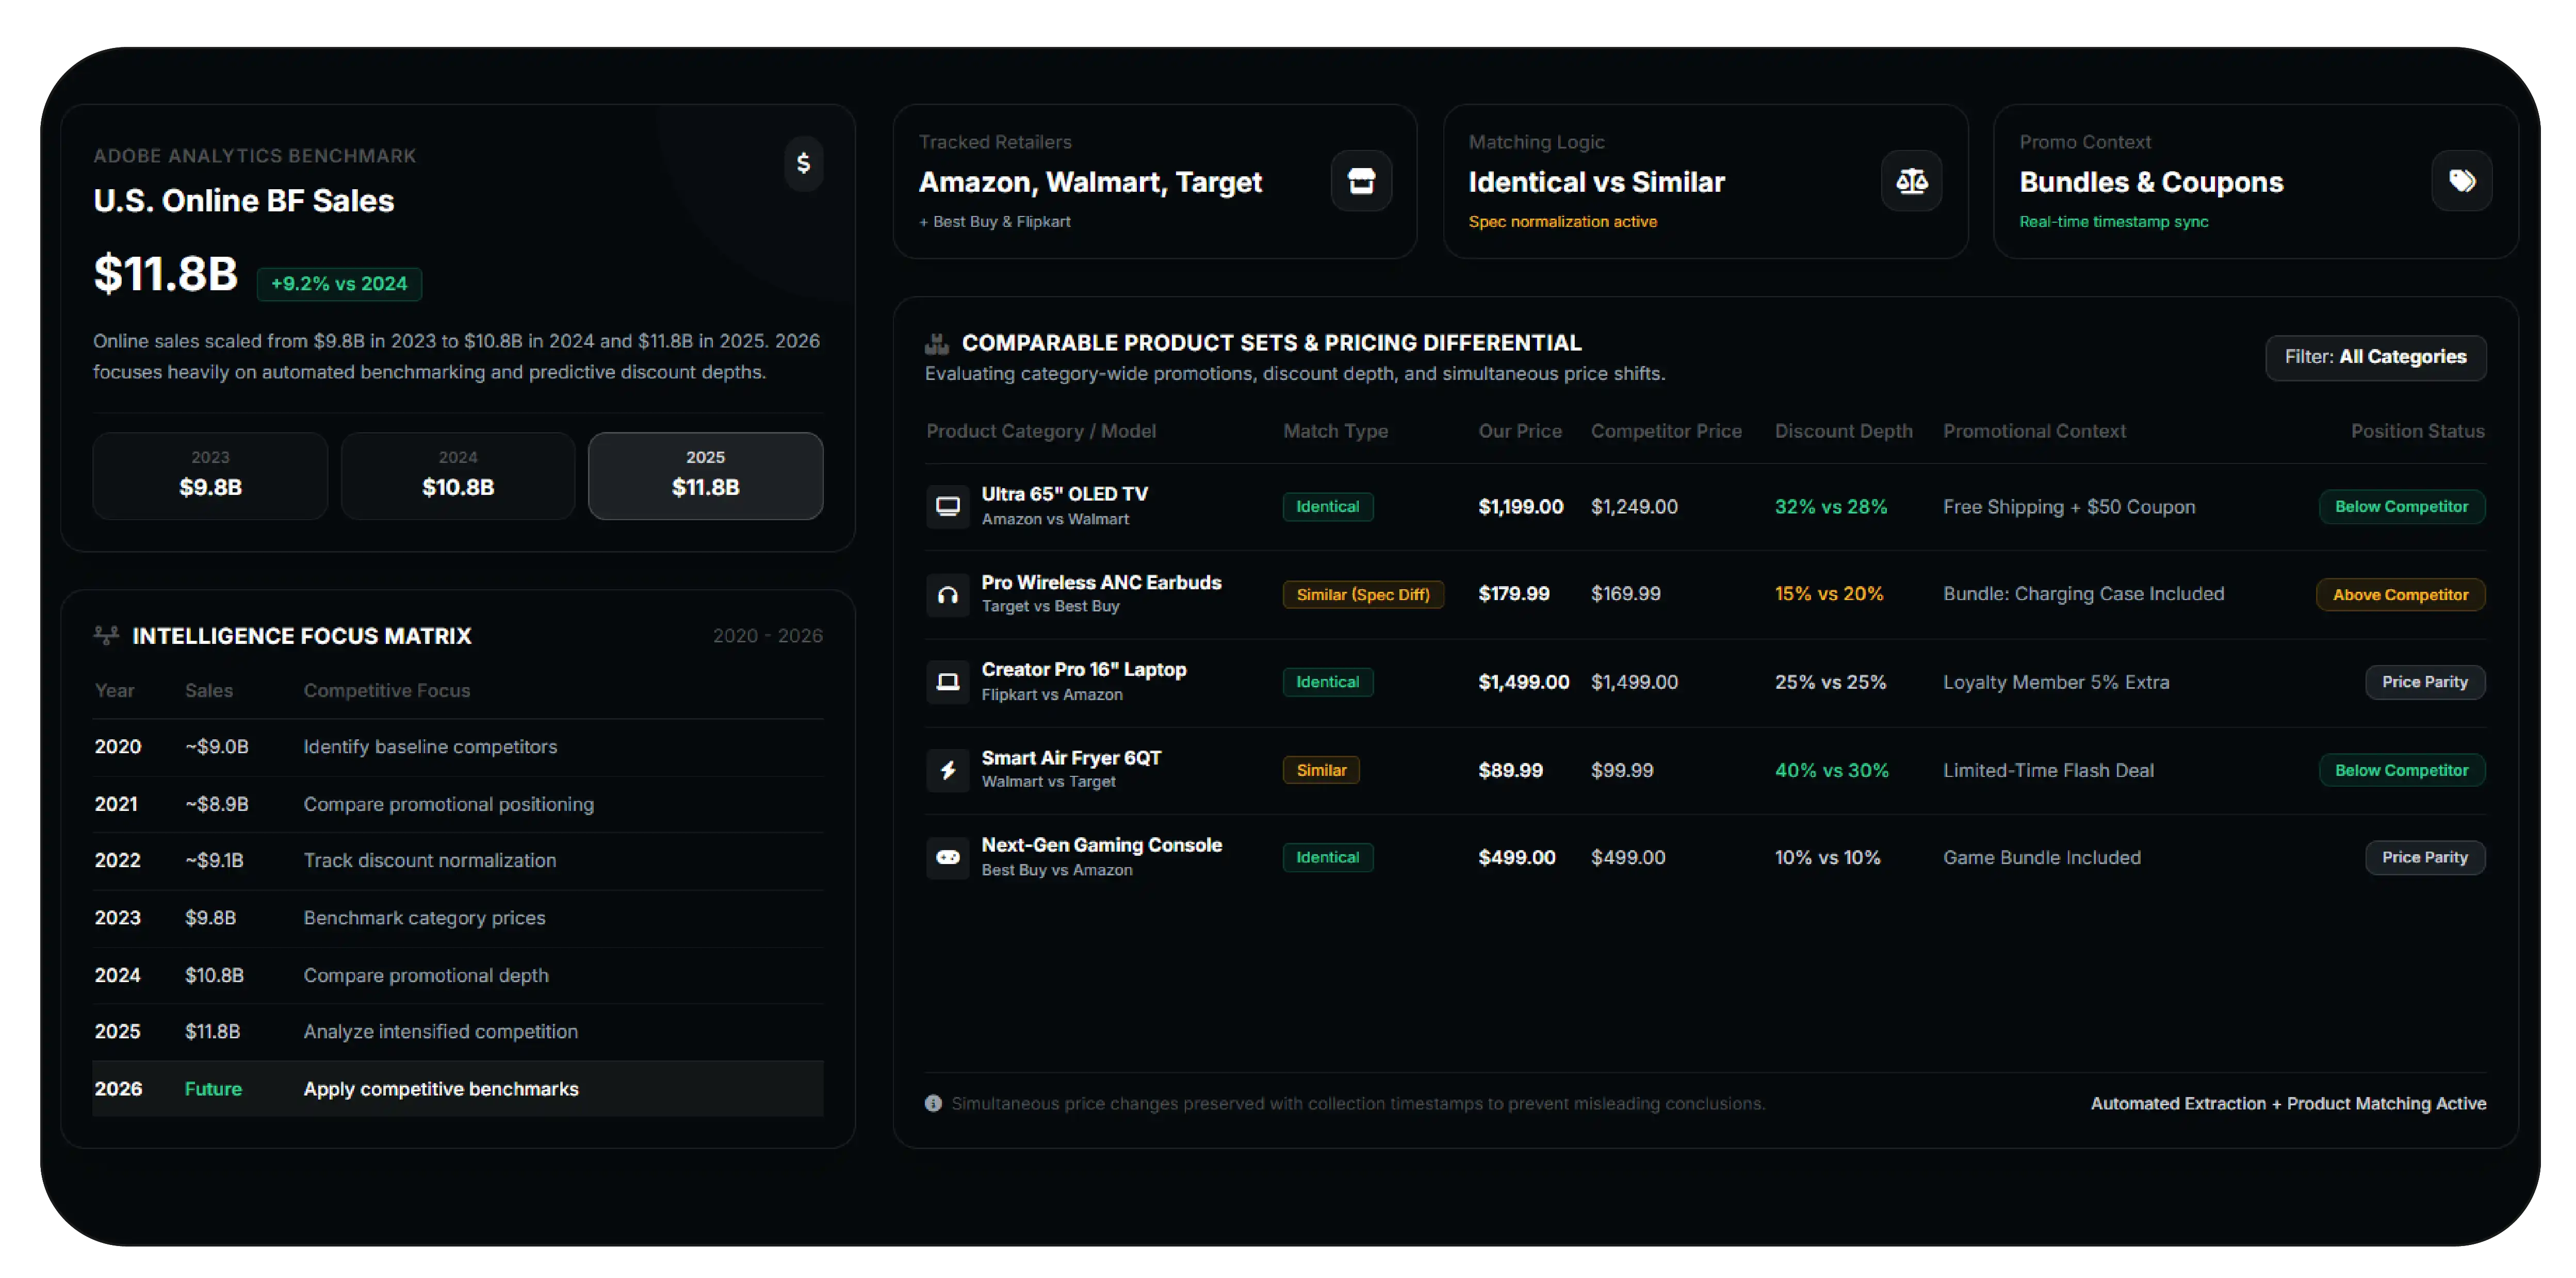Select the Smart Air Fryer 6QT product name

click(1071, 757)
